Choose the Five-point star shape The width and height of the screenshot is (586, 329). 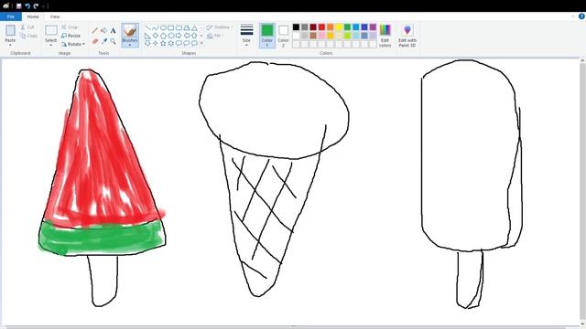tap(163, 43)
